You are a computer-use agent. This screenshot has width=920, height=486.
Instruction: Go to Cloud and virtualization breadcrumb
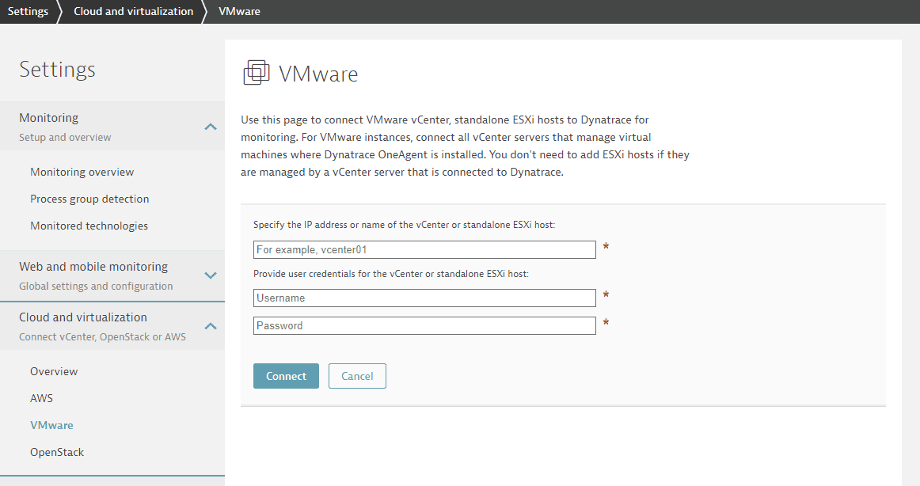(133, 11)
